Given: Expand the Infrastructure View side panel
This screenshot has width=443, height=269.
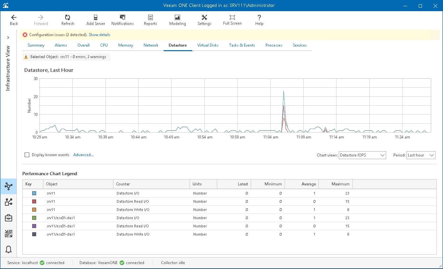Looking at the screenshot, I should tap(8, 38).
